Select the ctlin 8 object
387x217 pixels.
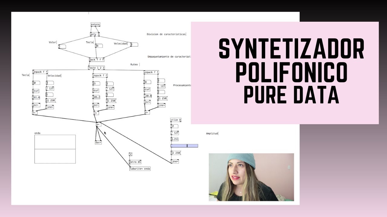pos(176,120)
